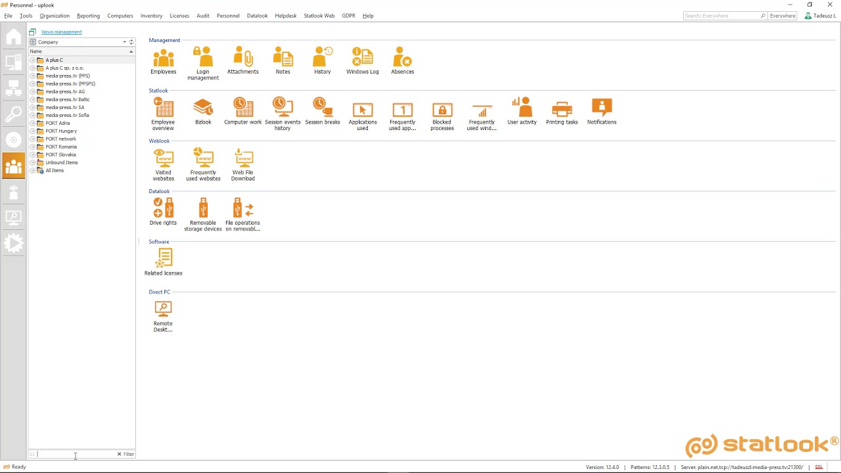Select the Home icon in the left sidebar
841x473 pixels.
[13, 37]
